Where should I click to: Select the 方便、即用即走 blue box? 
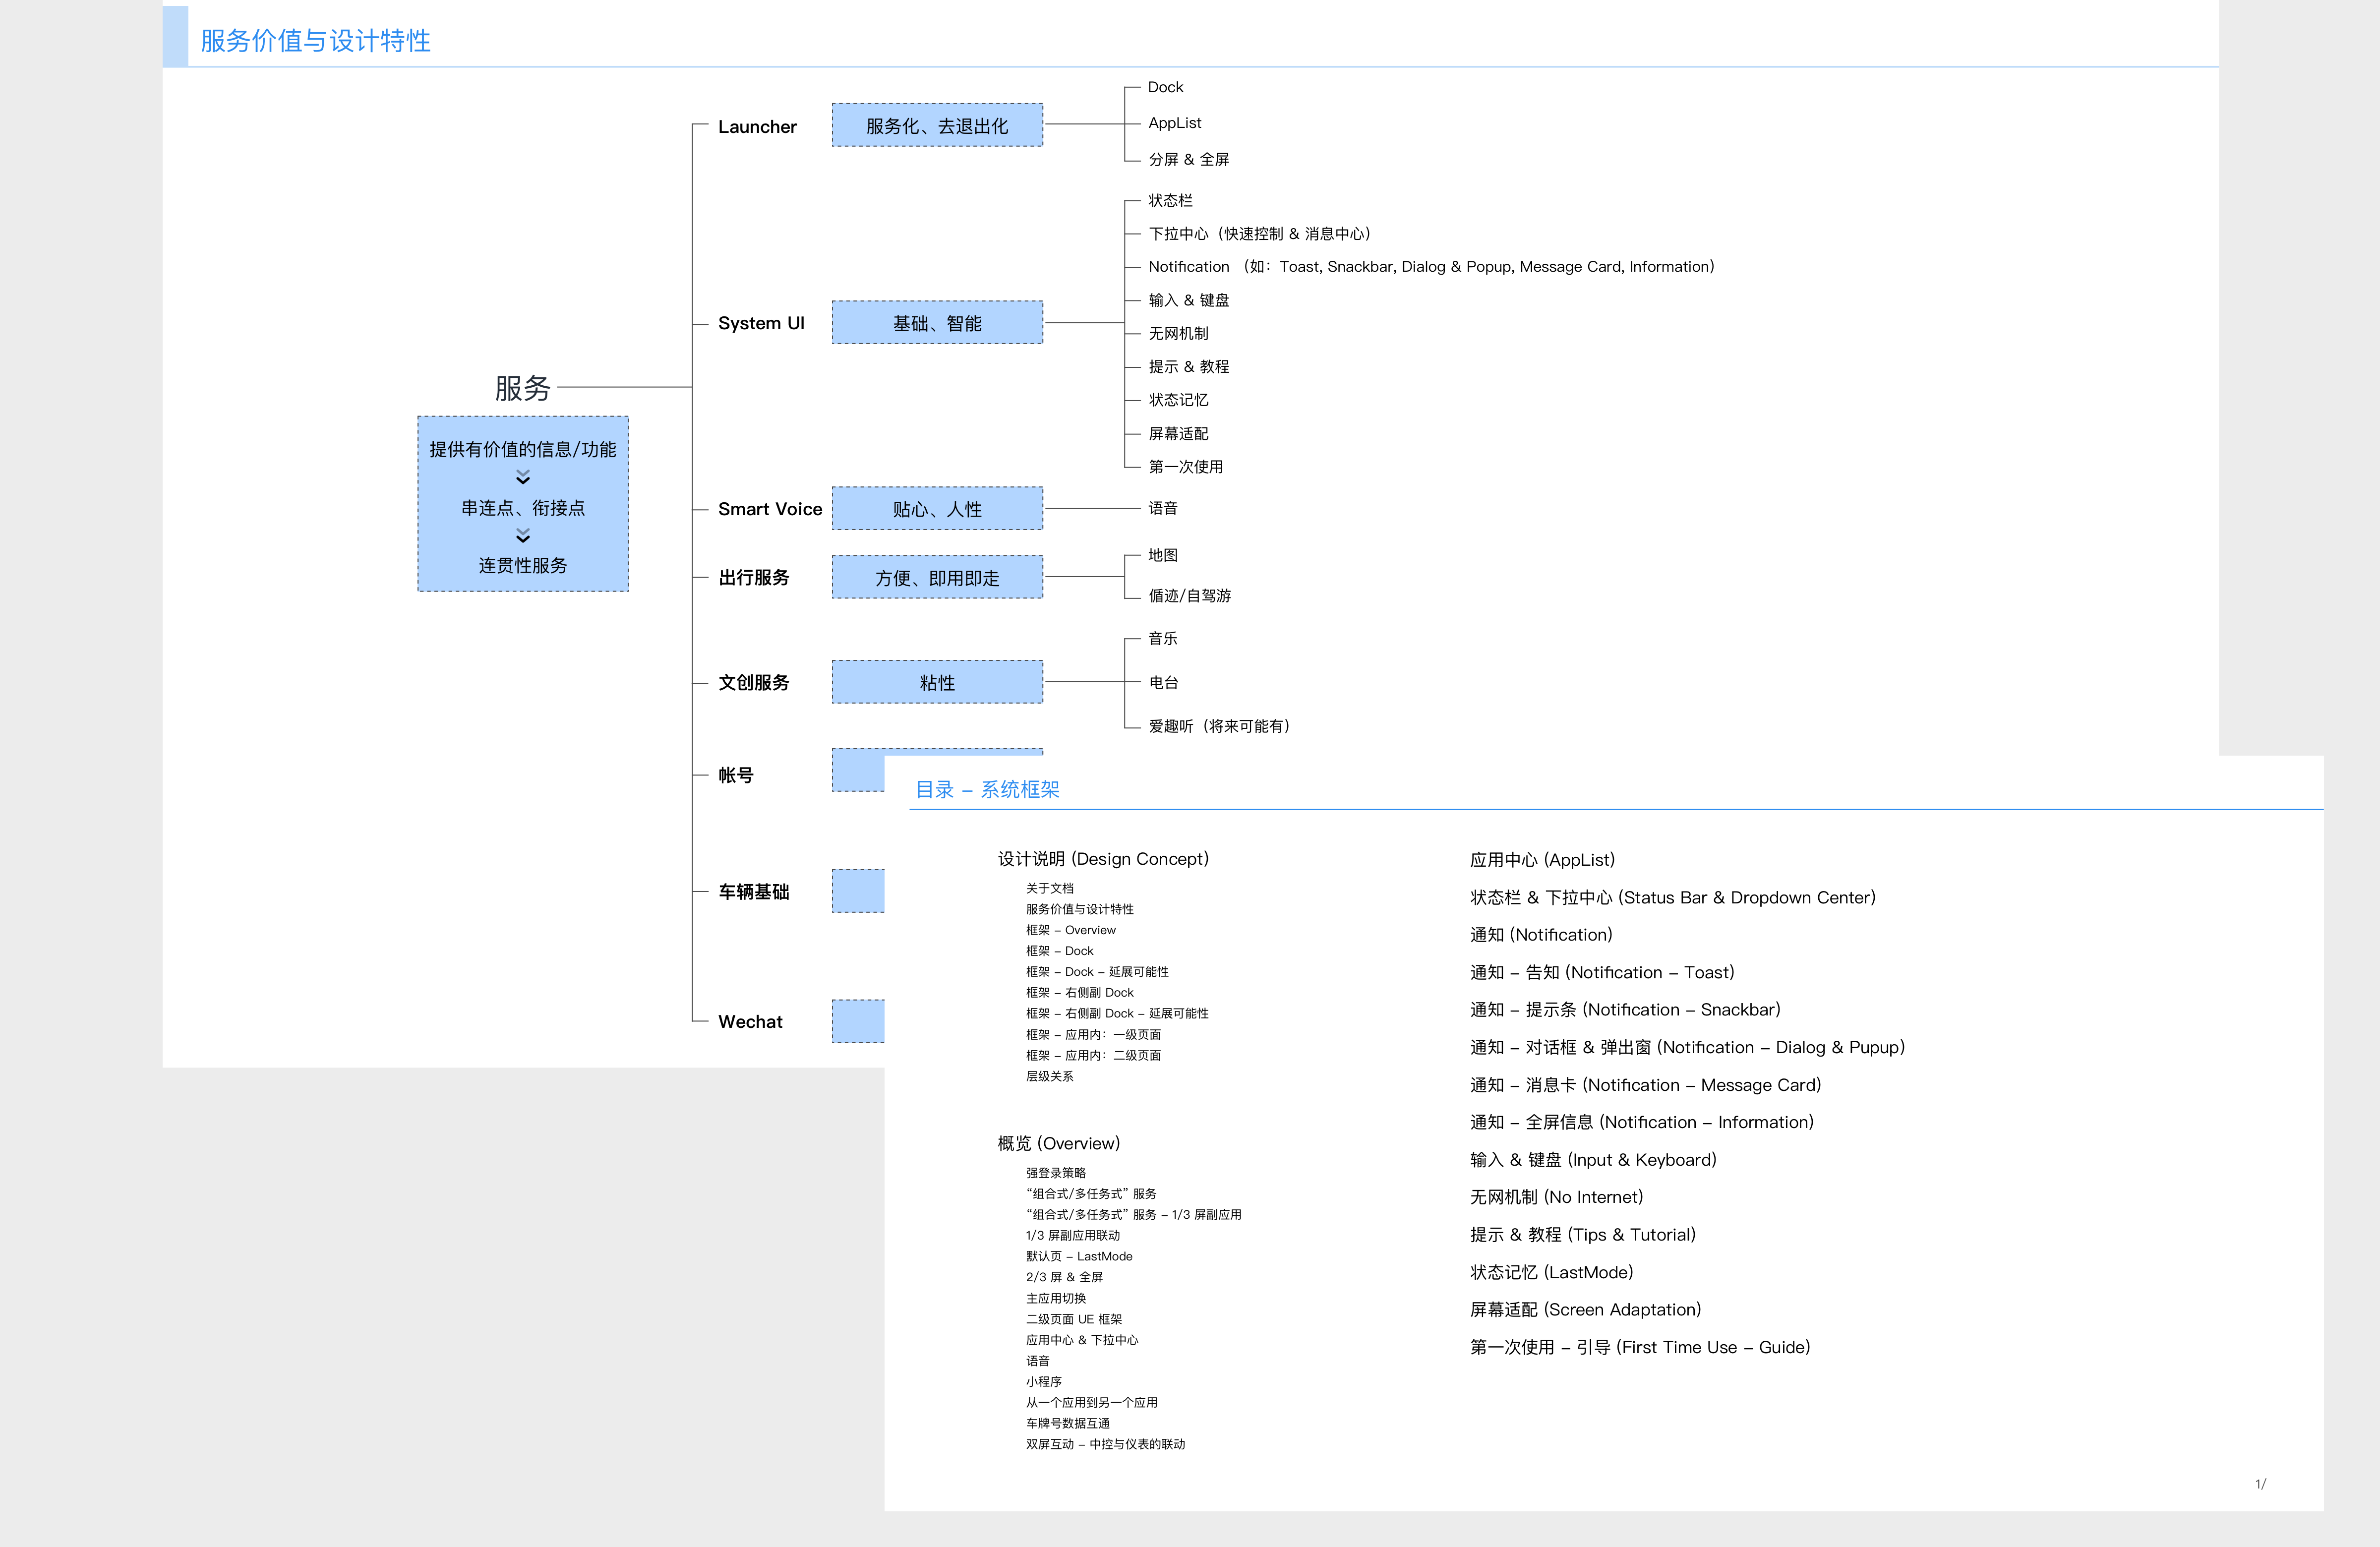tap(937, 577)
